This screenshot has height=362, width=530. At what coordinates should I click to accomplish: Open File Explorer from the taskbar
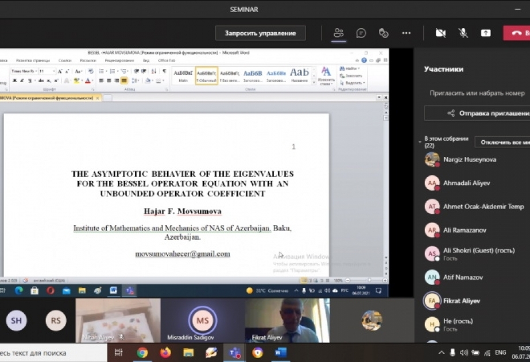(x=188, y=353)
